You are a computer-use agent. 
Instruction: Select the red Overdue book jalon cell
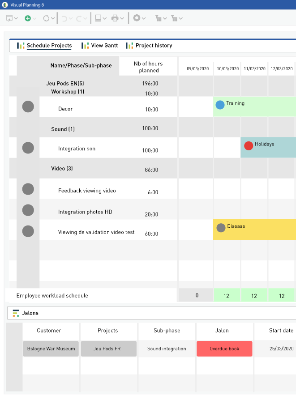tap(224, 349)
